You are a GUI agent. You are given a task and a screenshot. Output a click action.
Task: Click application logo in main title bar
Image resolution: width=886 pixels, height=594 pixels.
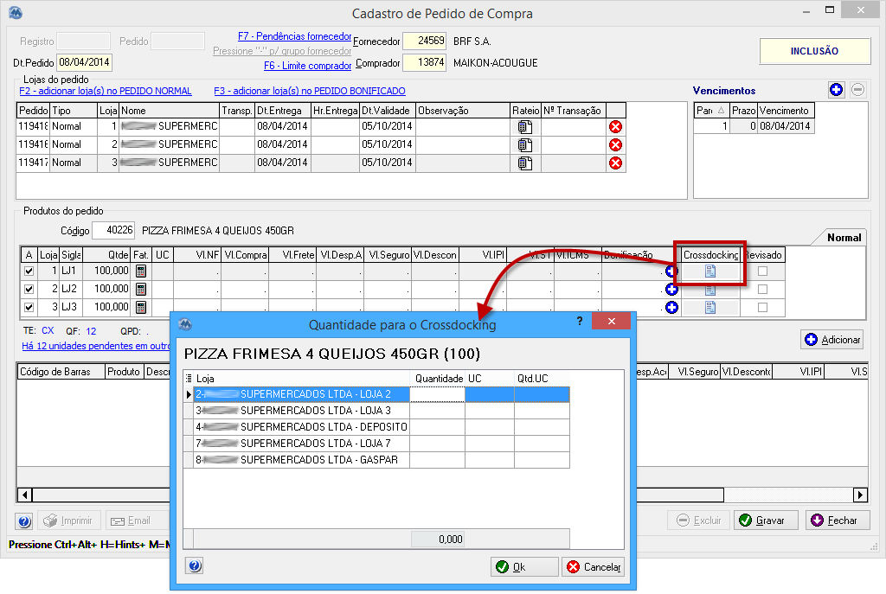(16, 12)
